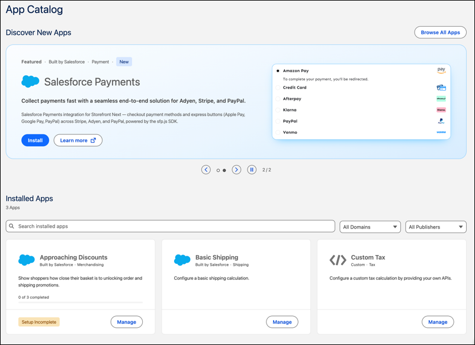Image resolution: width=475 pixels, height=345 pixels.
Task: Install Salesforce Payments app
Action: pos(35,140)
